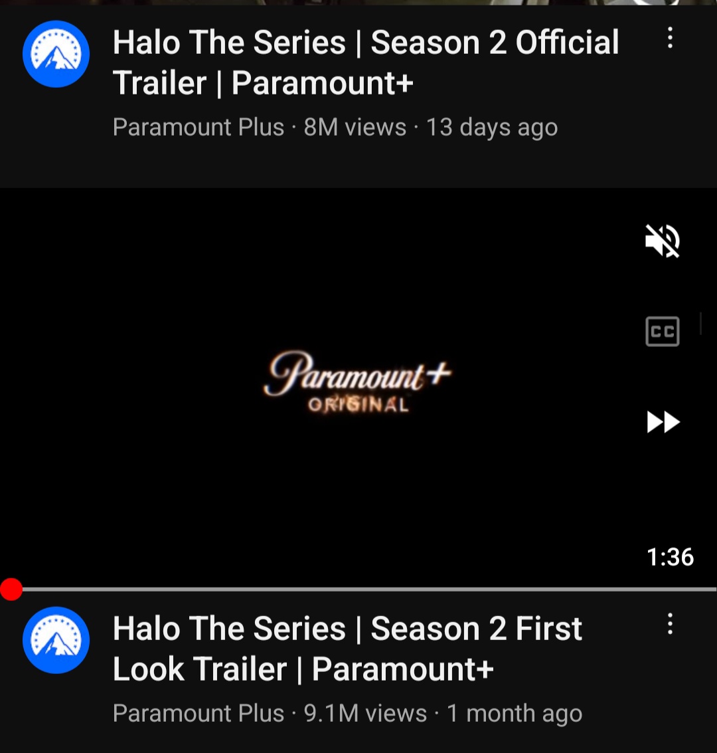This screenshot has width=717, height=753.
Task: Click the 8M views text
Action: coord(355,128)
